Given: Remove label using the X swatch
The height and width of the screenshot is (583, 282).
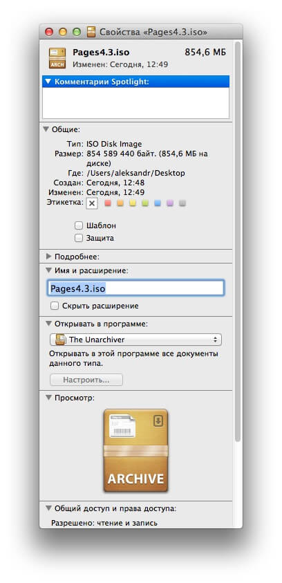Looking at the screenshot, I should (92, 203).
